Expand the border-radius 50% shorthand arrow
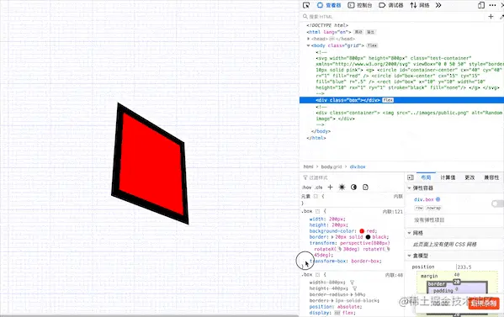This screenshot has height=317, width=504. tap(352, 294)
